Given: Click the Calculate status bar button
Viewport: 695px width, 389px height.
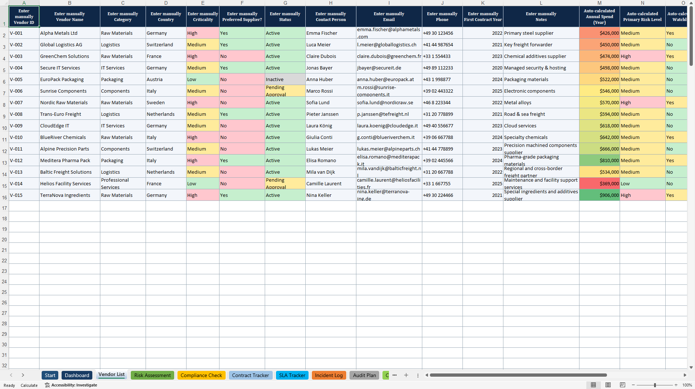Looking at the screenshot, I should tap(29, 385).
